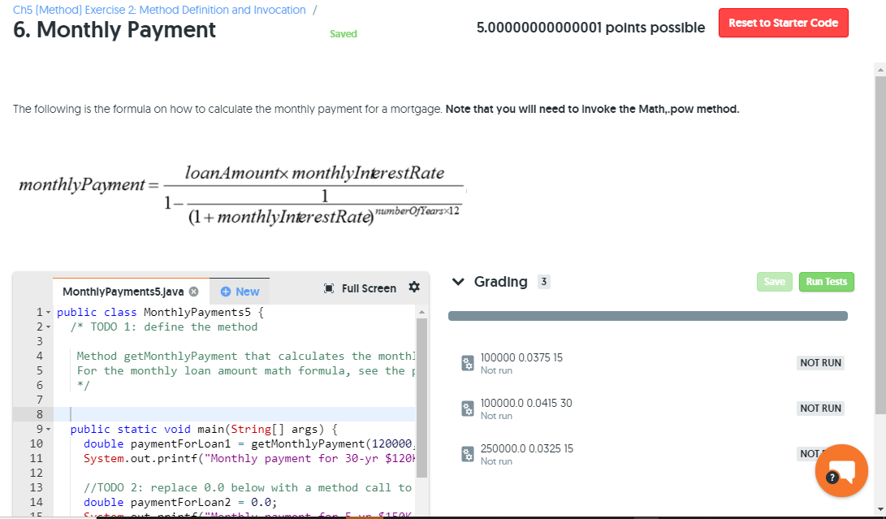The image size is (886, 519).
Task: Fold the comment block at line 2
Action: [48, 327]
